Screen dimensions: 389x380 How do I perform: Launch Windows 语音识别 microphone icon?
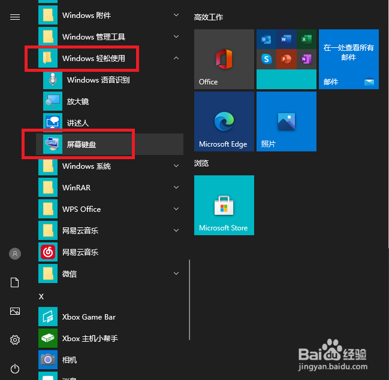53,80
